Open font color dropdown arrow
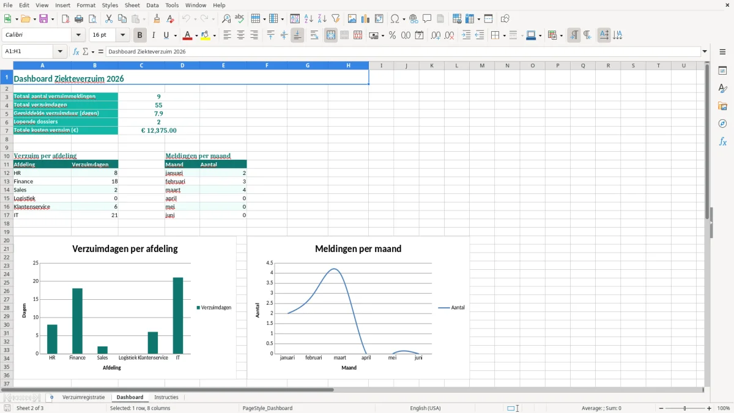 click(x=196, y=35)
